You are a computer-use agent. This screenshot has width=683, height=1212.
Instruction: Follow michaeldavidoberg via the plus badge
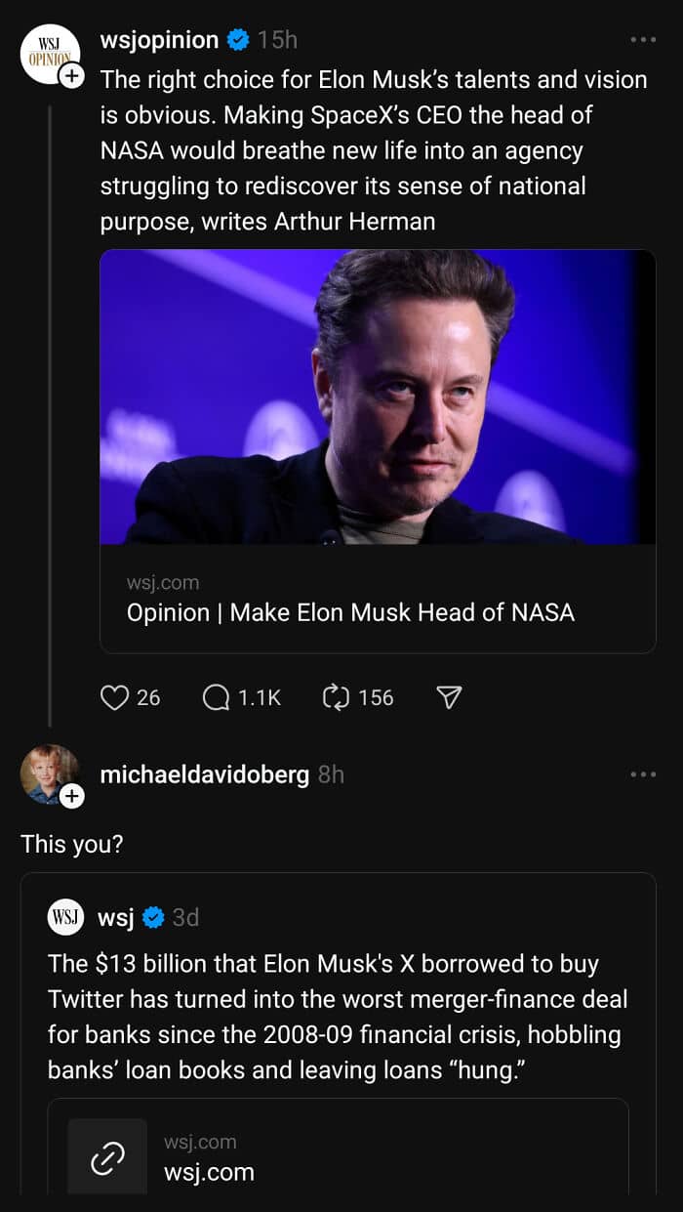click(73, 797)
